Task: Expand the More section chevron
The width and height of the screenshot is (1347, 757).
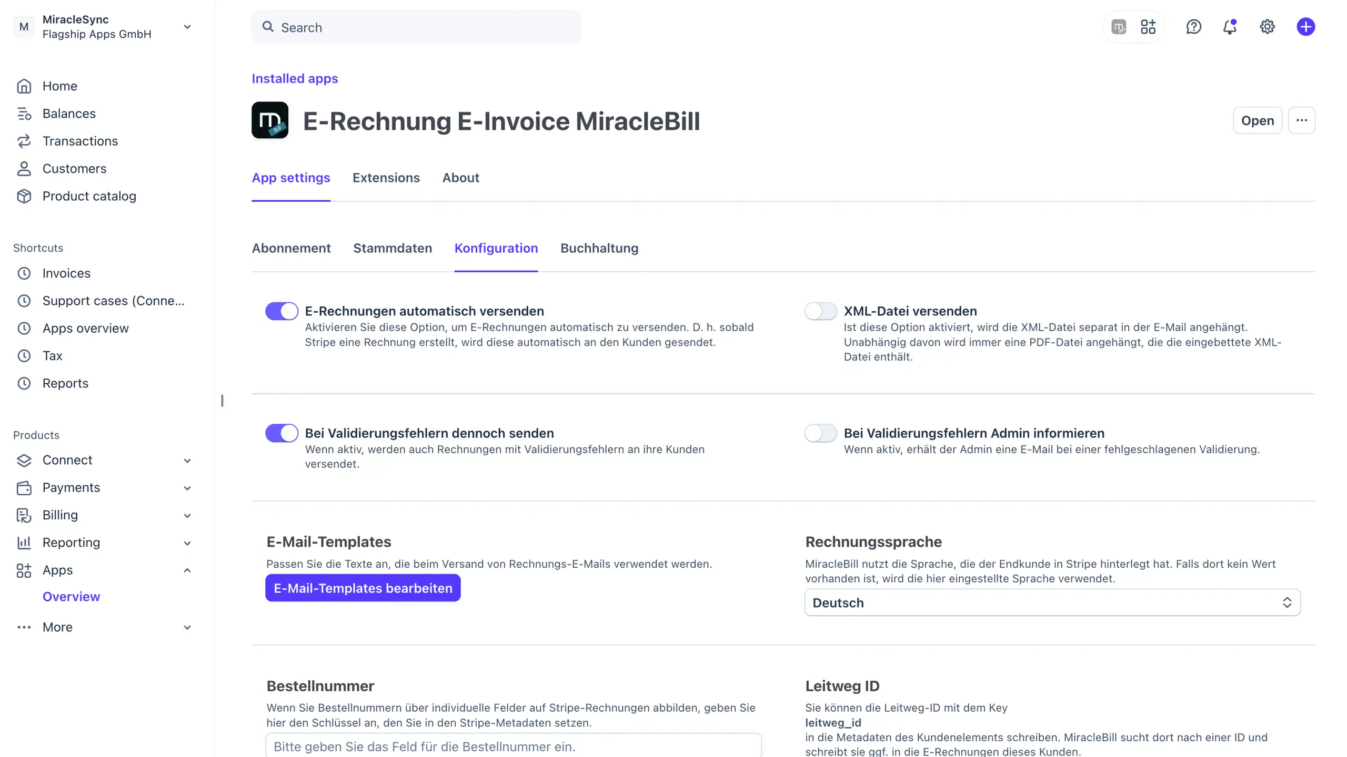Action: pyautogui.click(x=187, y=627)
